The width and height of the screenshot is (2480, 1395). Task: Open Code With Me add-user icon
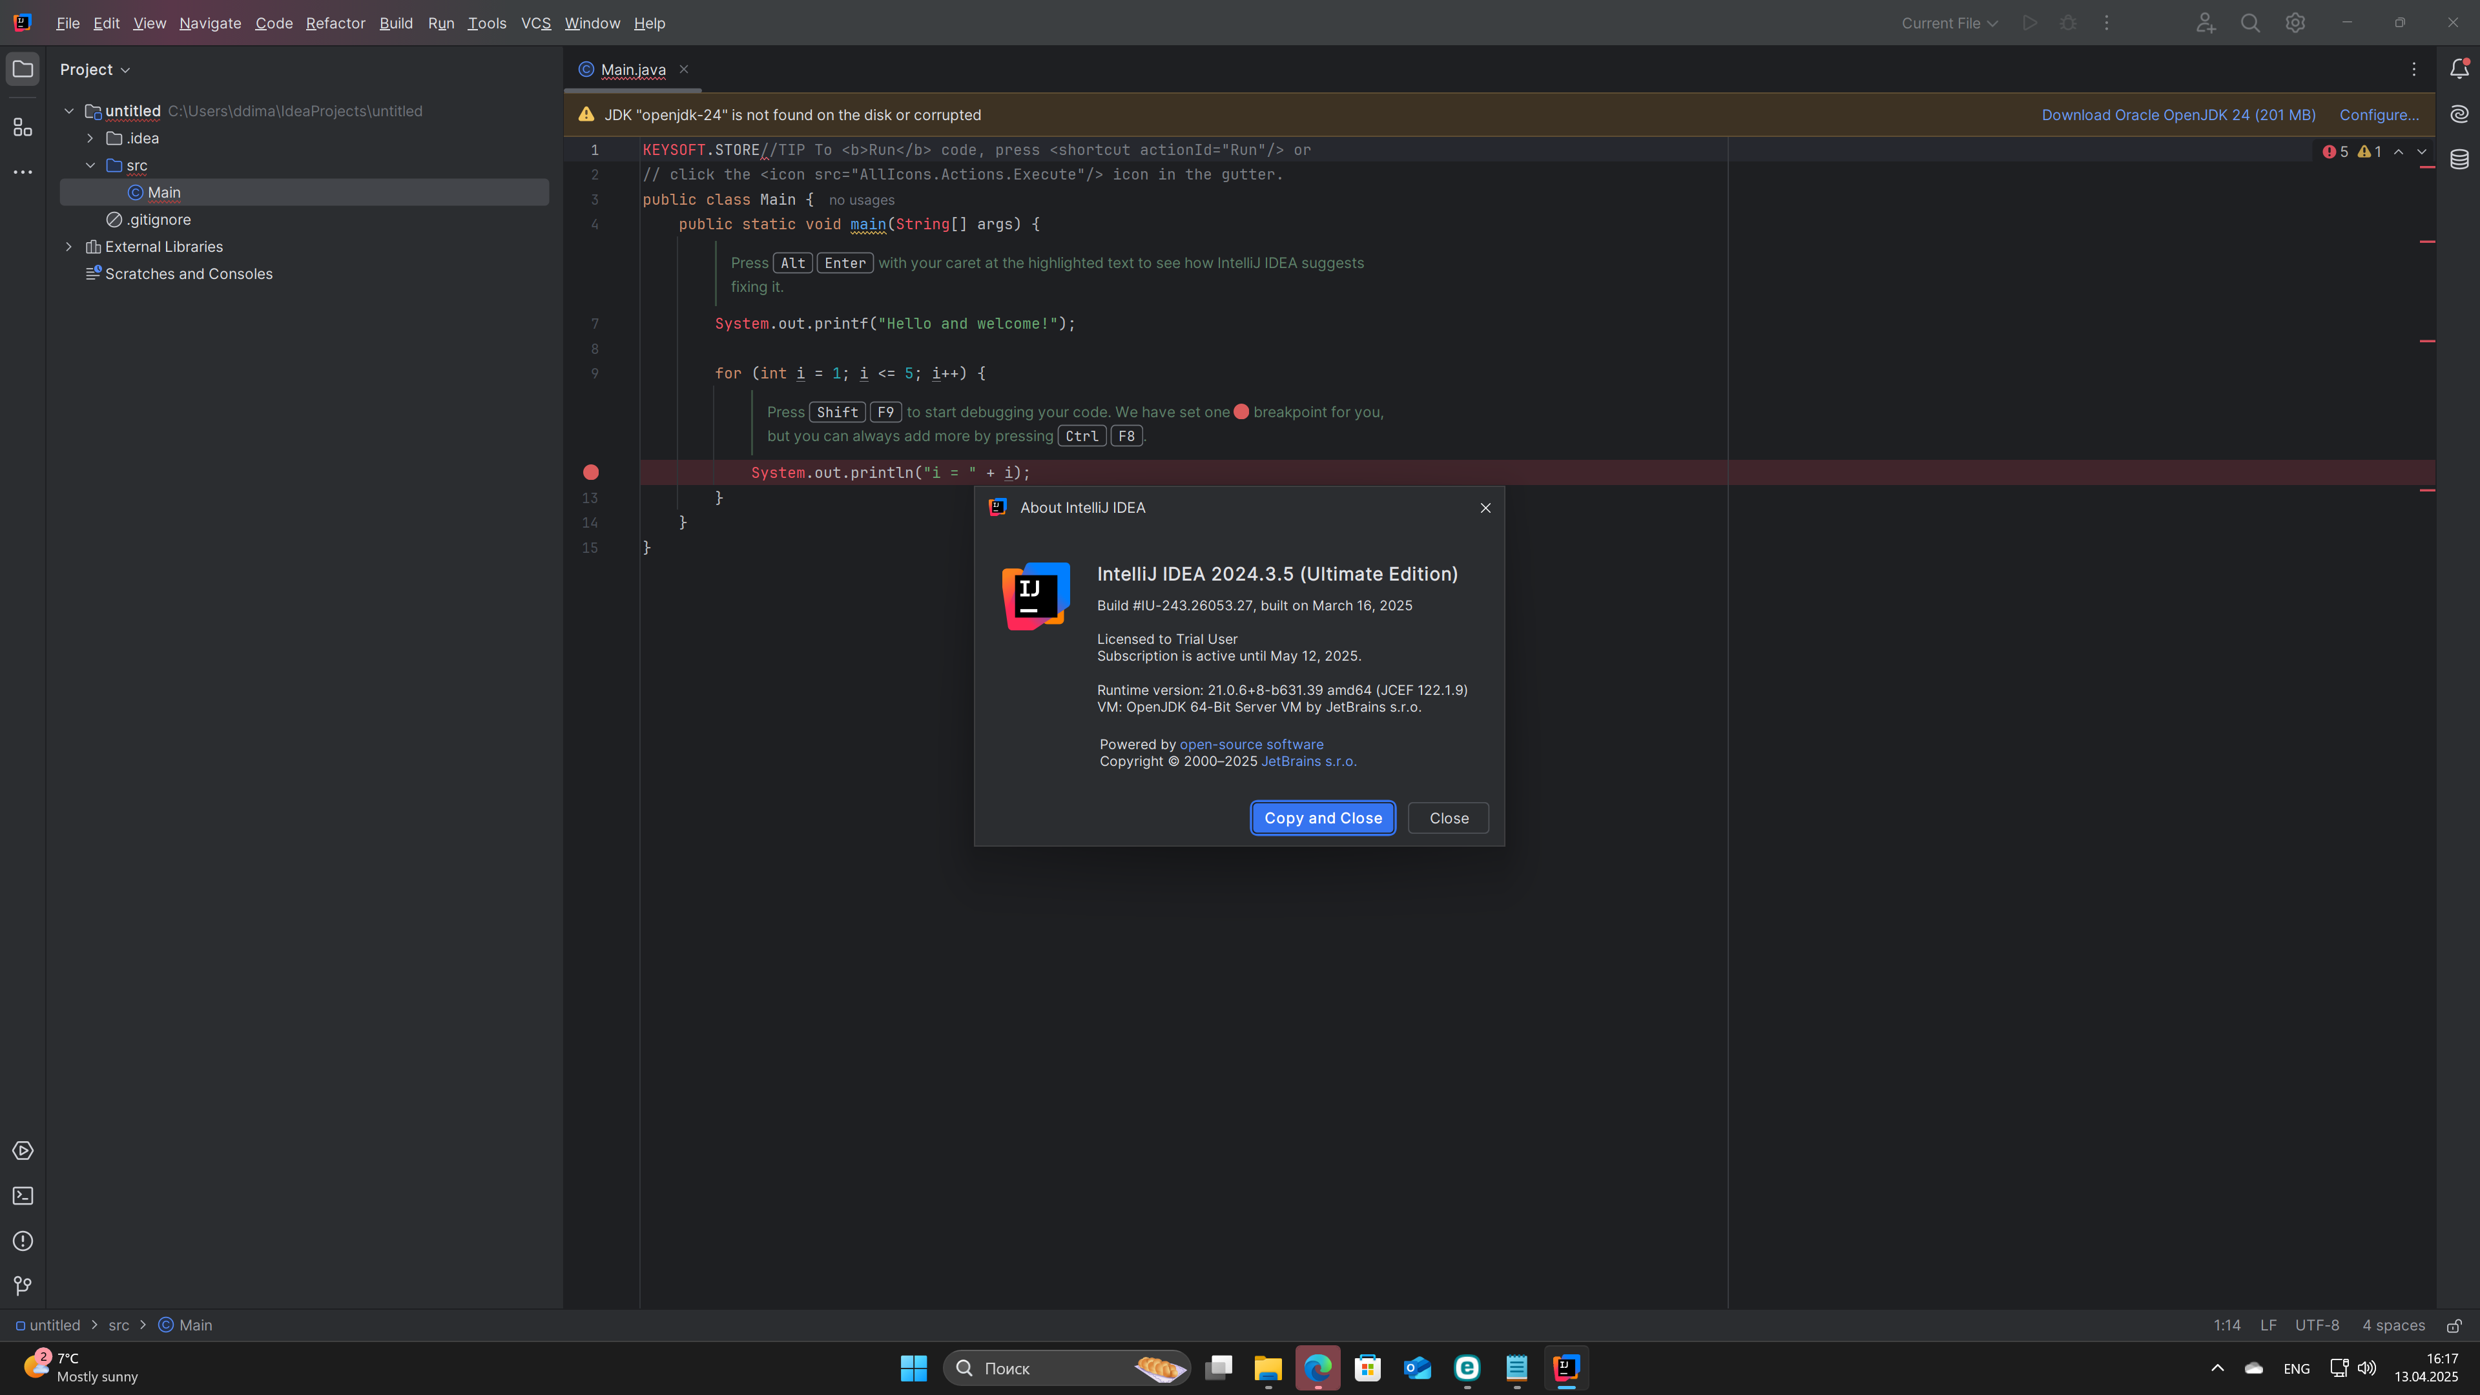click(2206, 23)
